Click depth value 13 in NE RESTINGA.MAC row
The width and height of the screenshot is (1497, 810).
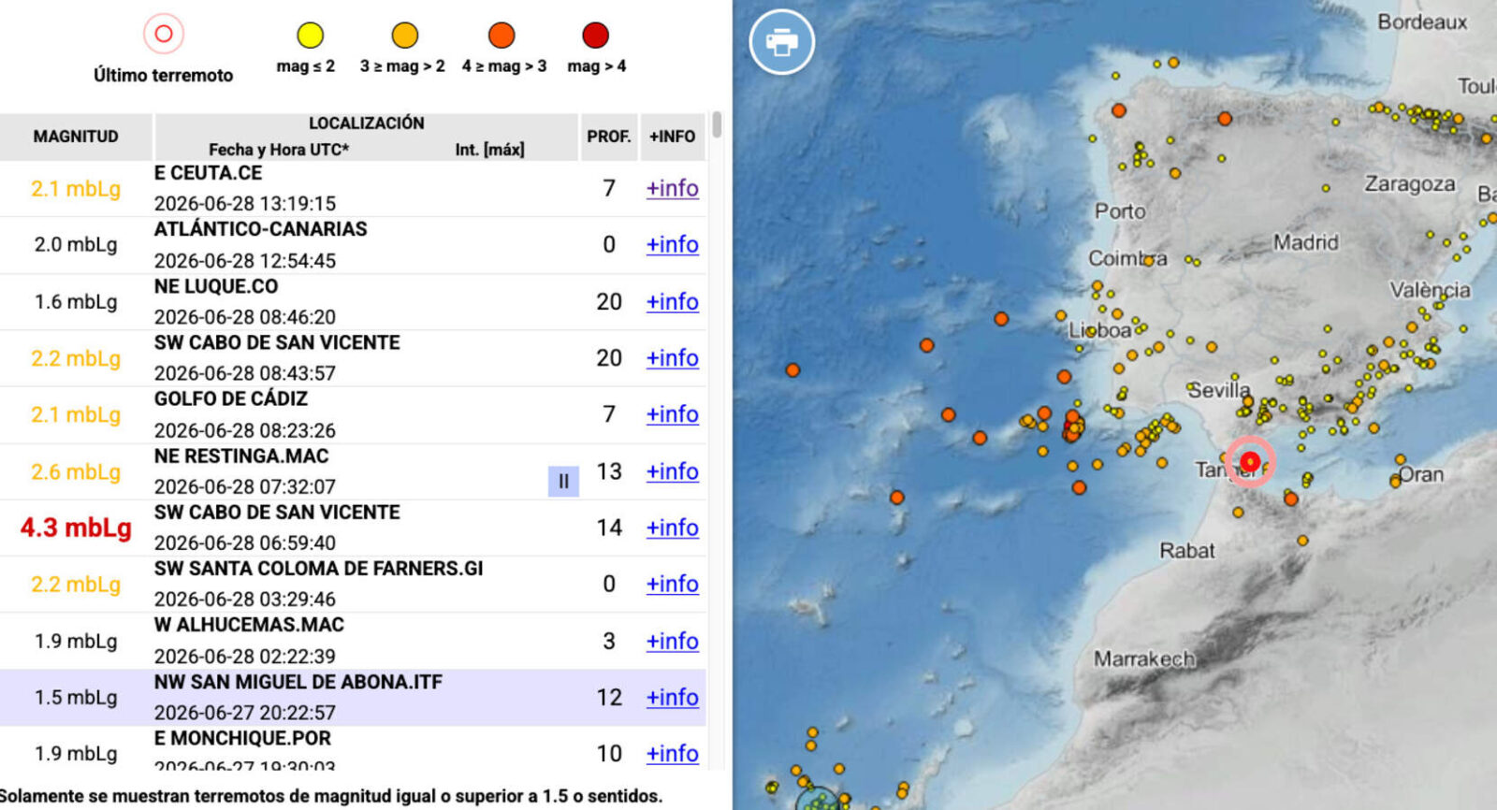tap(609, 471)
